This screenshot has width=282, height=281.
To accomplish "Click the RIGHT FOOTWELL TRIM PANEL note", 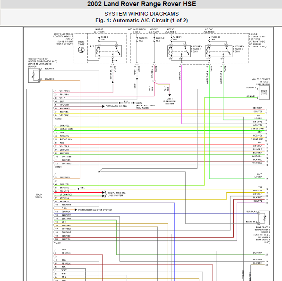I will tap(145, 107).
